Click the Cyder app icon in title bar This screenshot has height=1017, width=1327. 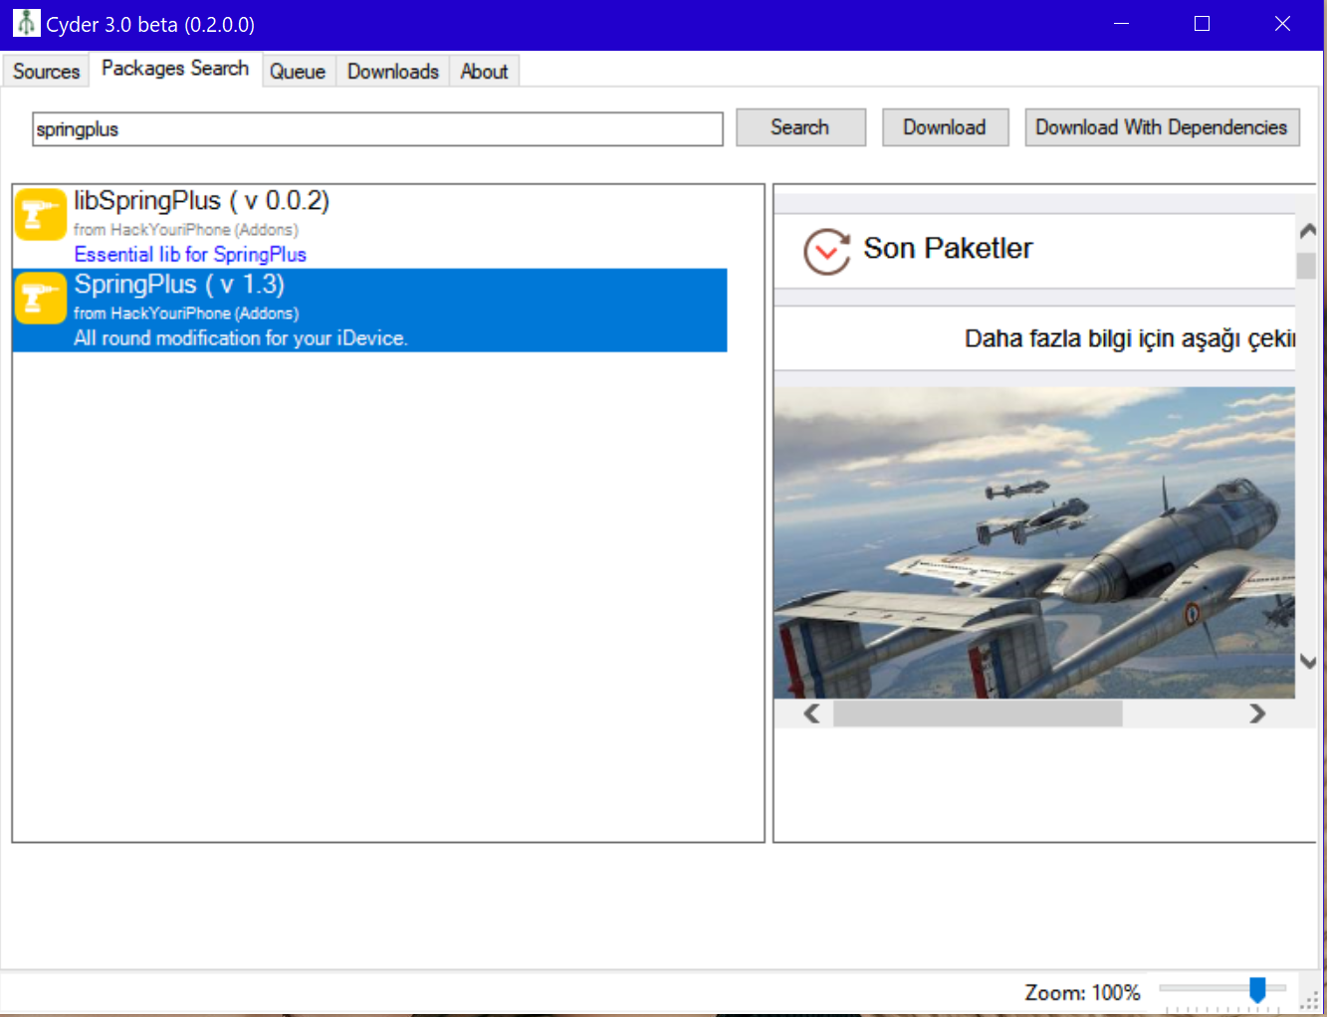(26, 23)
